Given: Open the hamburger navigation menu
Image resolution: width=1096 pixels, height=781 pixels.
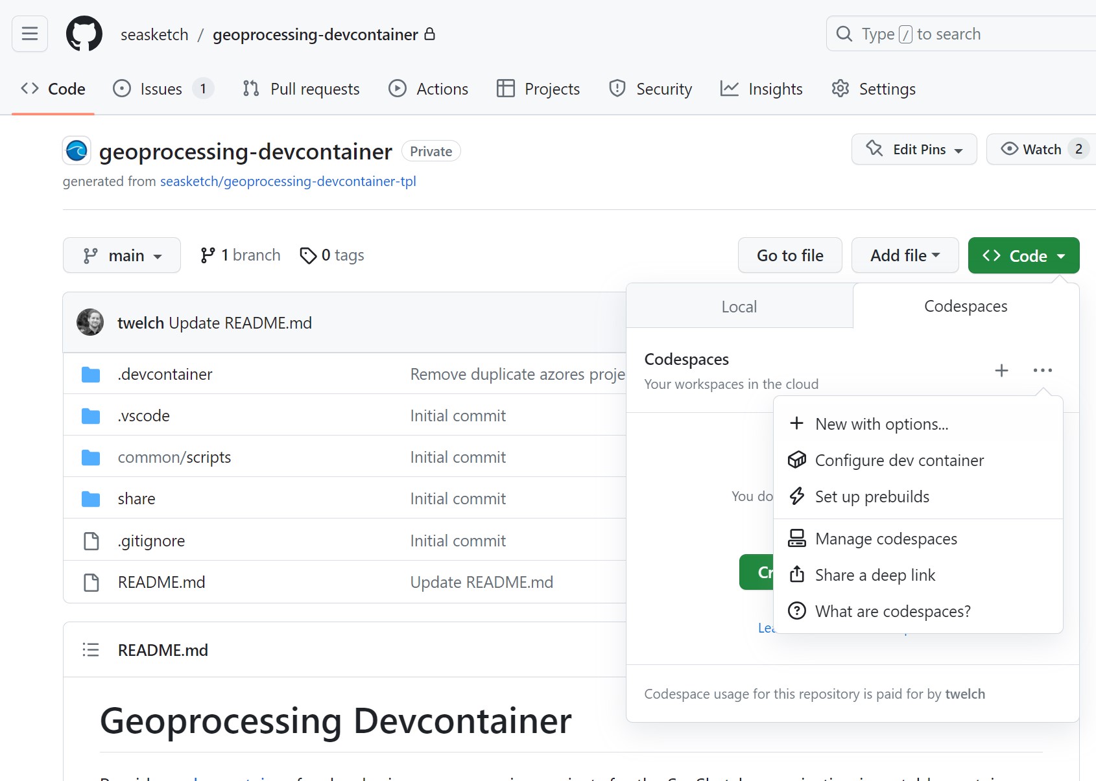Looking at the screenshot, I should point(30,34).
